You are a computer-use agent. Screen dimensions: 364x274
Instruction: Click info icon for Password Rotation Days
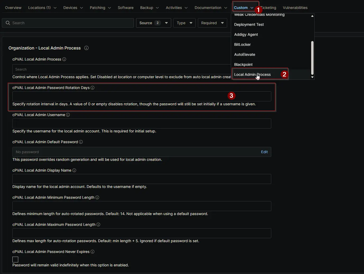tap(92, 88)
